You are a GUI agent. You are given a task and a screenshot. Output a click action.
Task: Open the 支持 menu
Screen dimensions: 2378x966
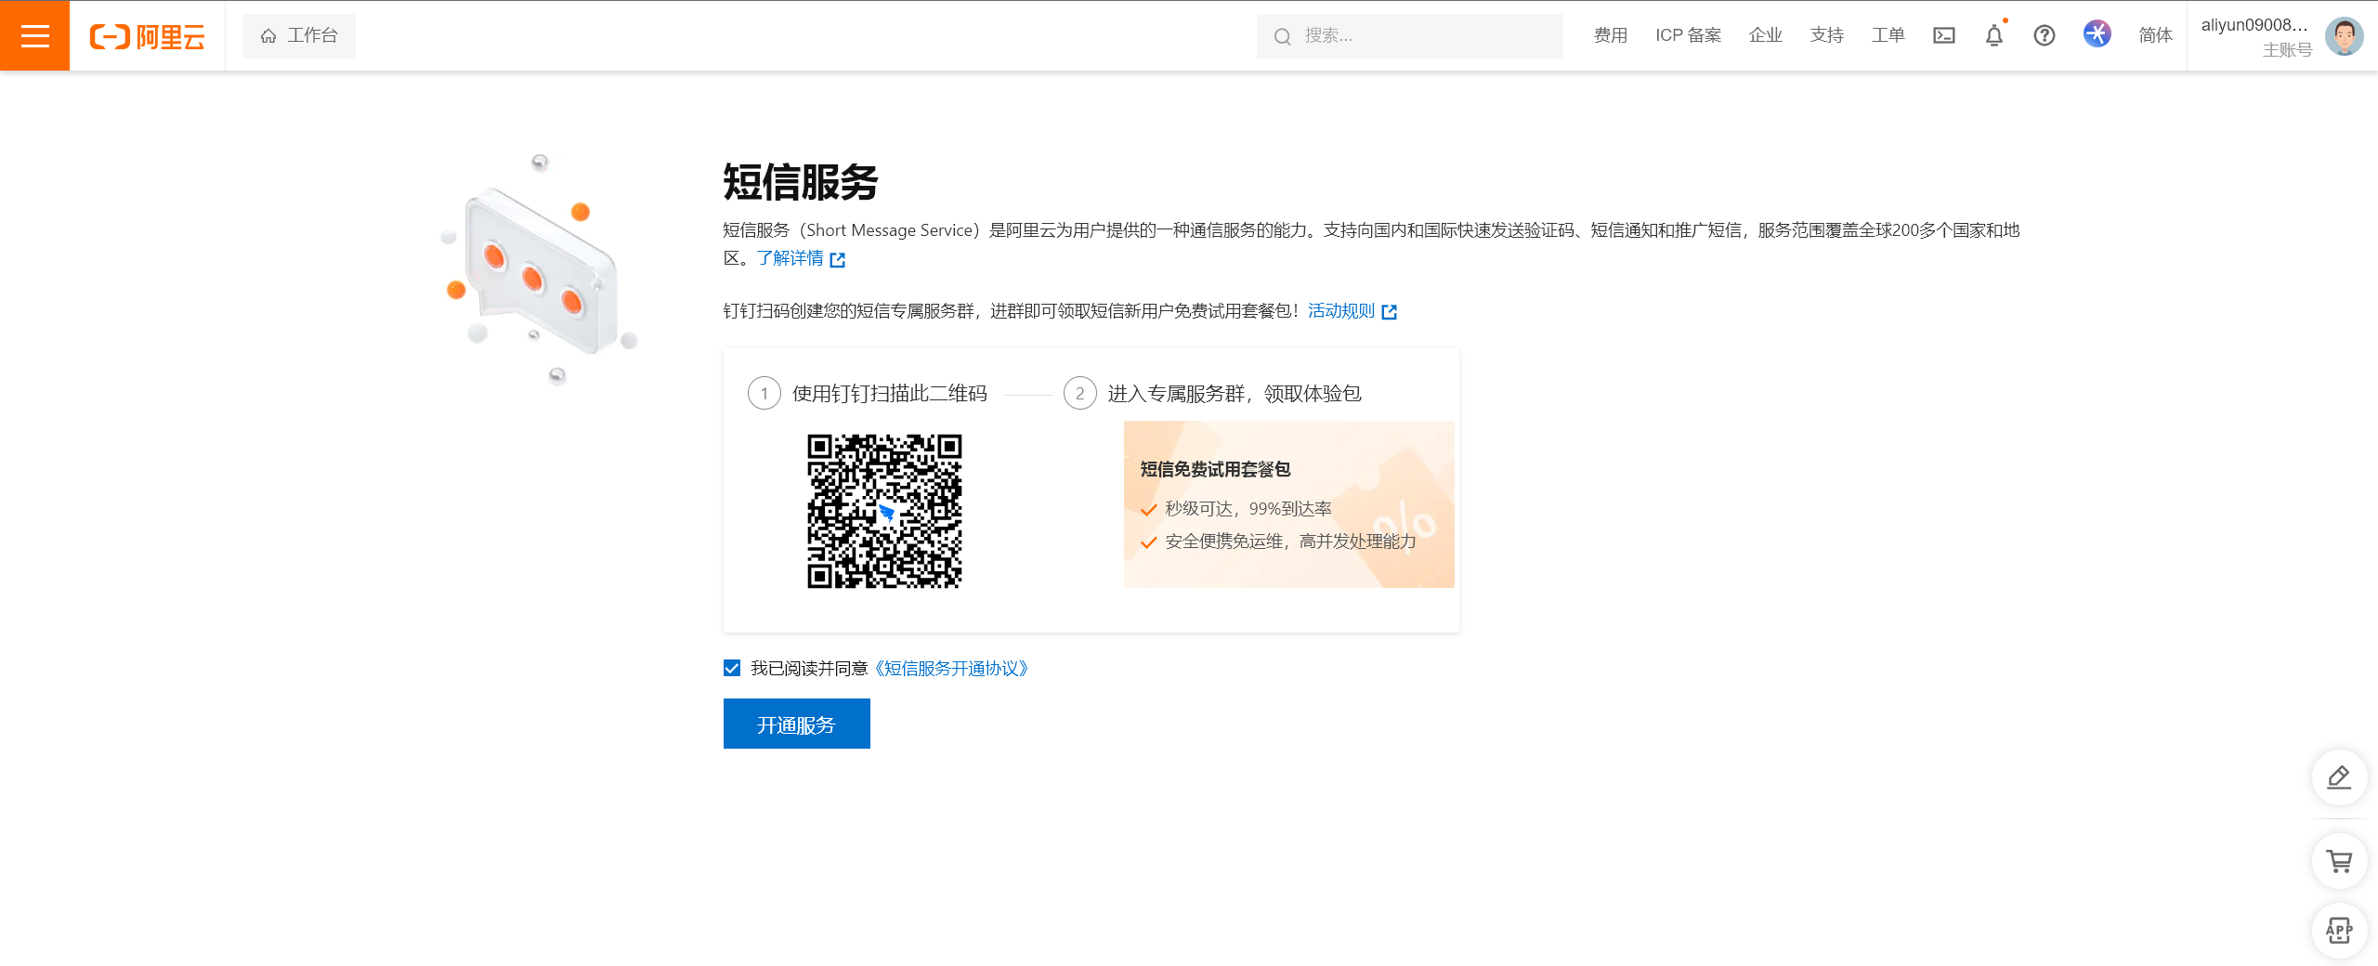click(1827, 35)
